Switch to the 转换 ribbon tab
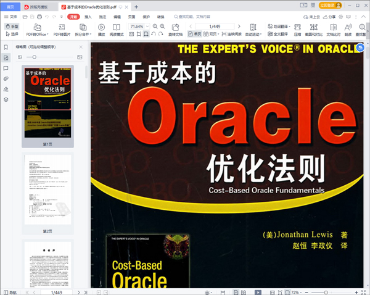Image resolution: width=370 pixels, height=295 pixels. 161,17
